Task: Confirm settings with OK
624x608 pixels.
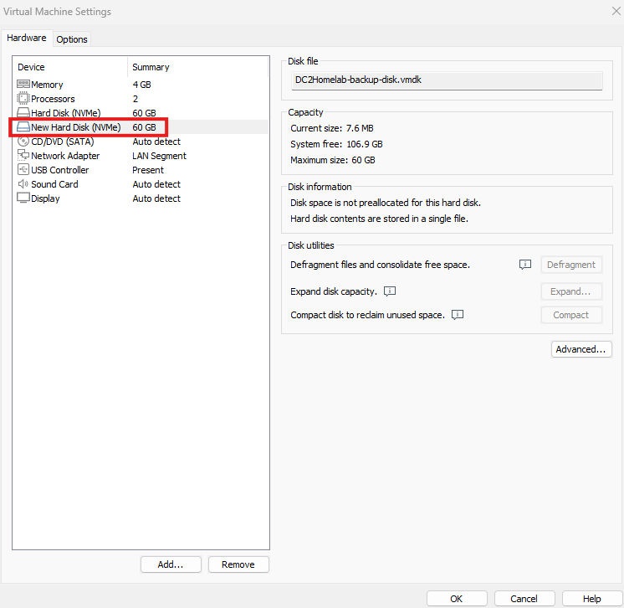Action: (x=457, y=599)
